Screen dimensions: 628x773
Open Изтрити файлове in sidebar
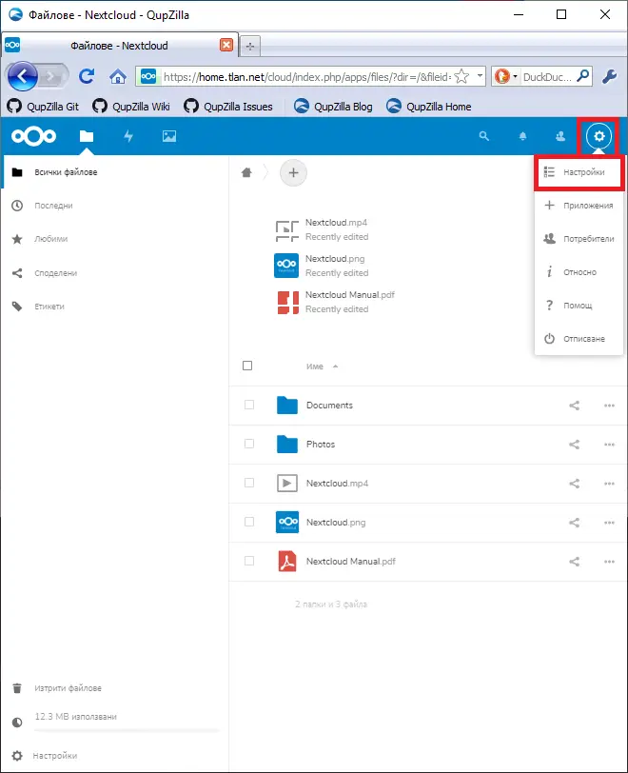[x=67, y=688]
